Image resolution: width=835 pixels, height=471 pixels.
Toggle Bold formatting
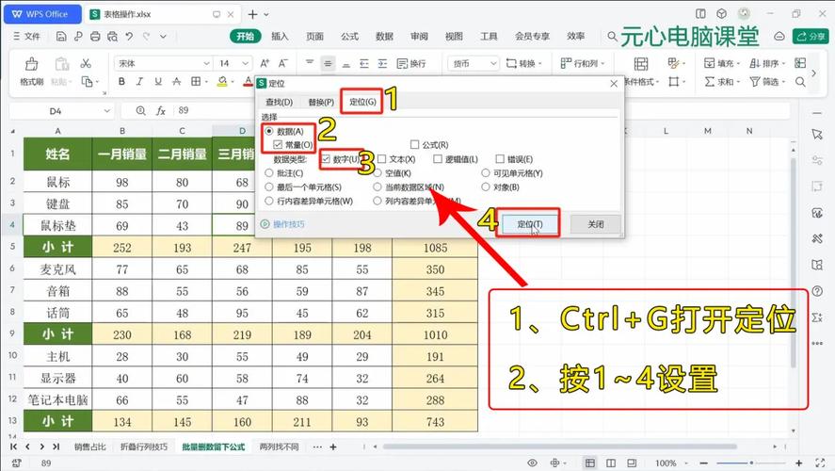click(122, 82)
